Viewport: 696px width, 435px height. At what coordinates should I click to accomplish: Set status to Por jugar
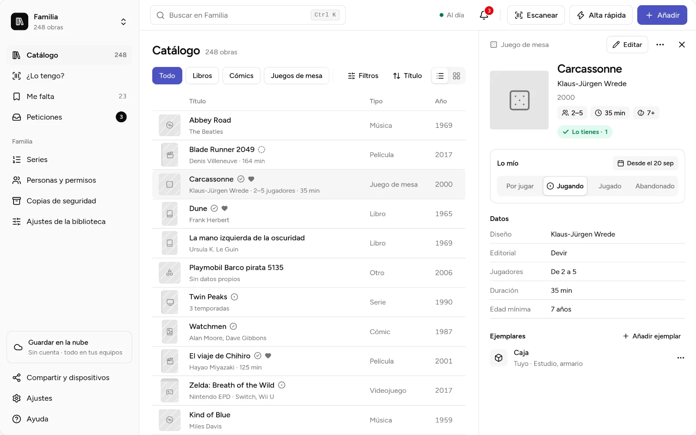pos(520,186)
